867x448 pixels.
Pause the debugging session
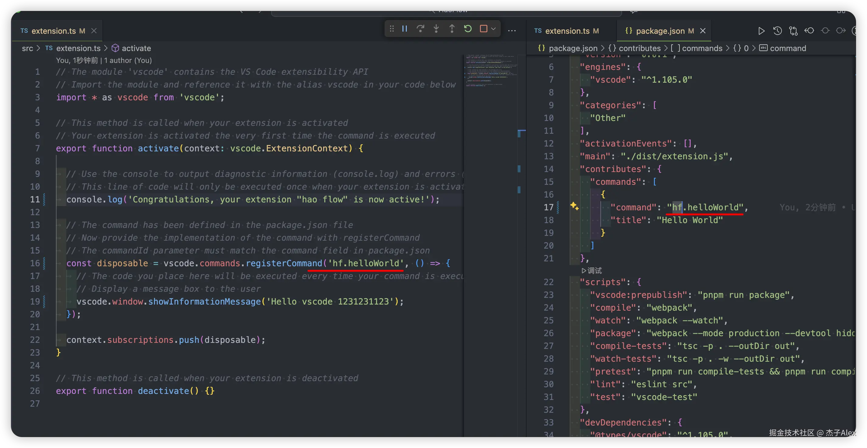(405, 29)
